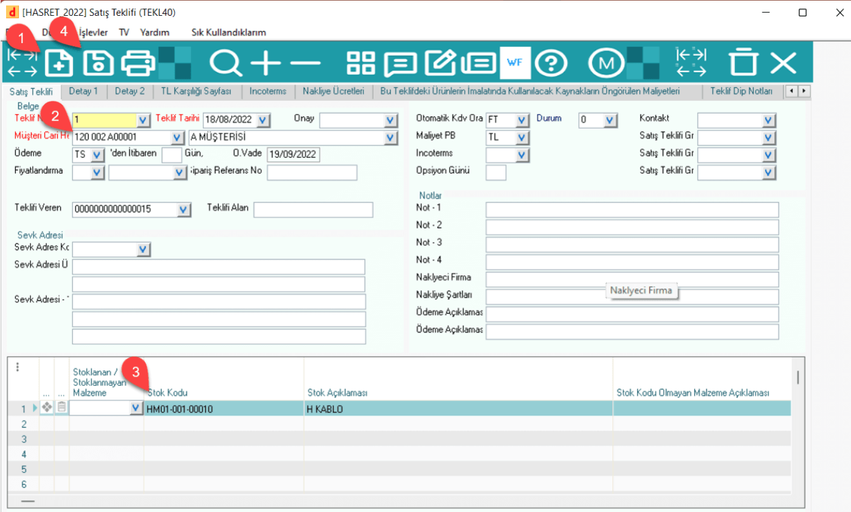Expand the Otomatik Kdv Oranı FT dropdown

tap(522, 120)
